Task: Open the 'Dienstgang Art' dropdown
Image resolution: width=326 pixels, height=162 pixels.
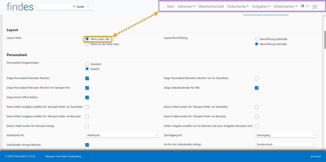Action: point(286,135)
